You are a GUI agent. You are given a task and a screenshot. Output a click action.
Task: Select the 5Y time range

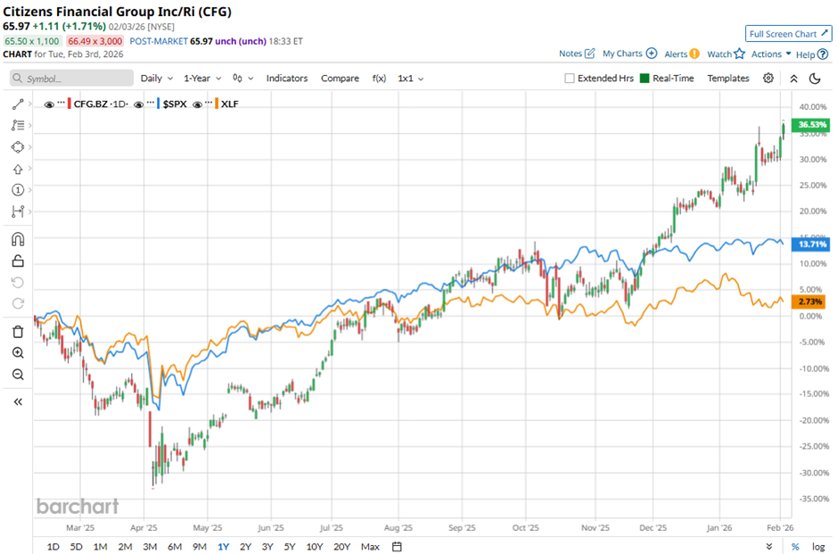(290, 547)
